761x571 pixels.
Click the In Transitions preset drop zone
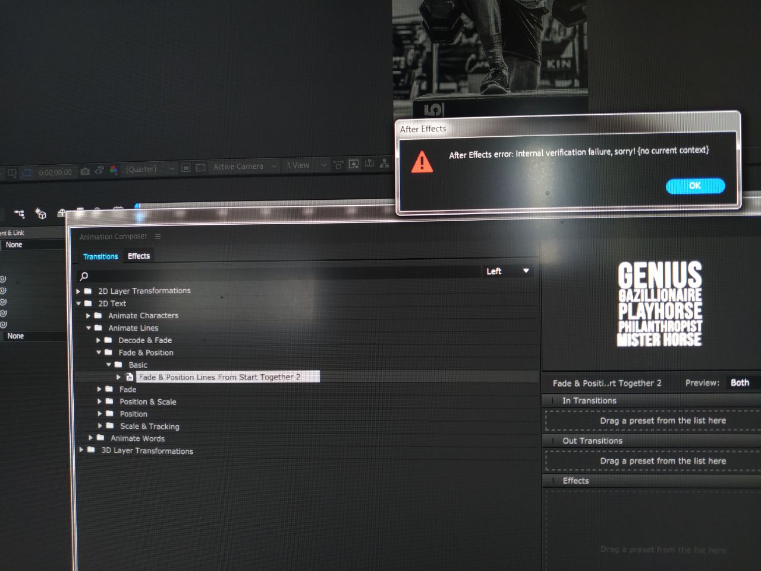tap(653, 421)
